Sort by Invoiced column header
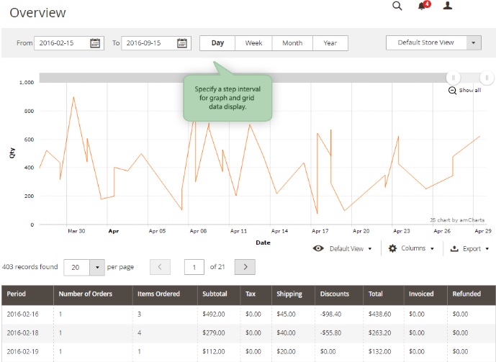Screen dimensions: 496x362 click(x=425, y=295)
